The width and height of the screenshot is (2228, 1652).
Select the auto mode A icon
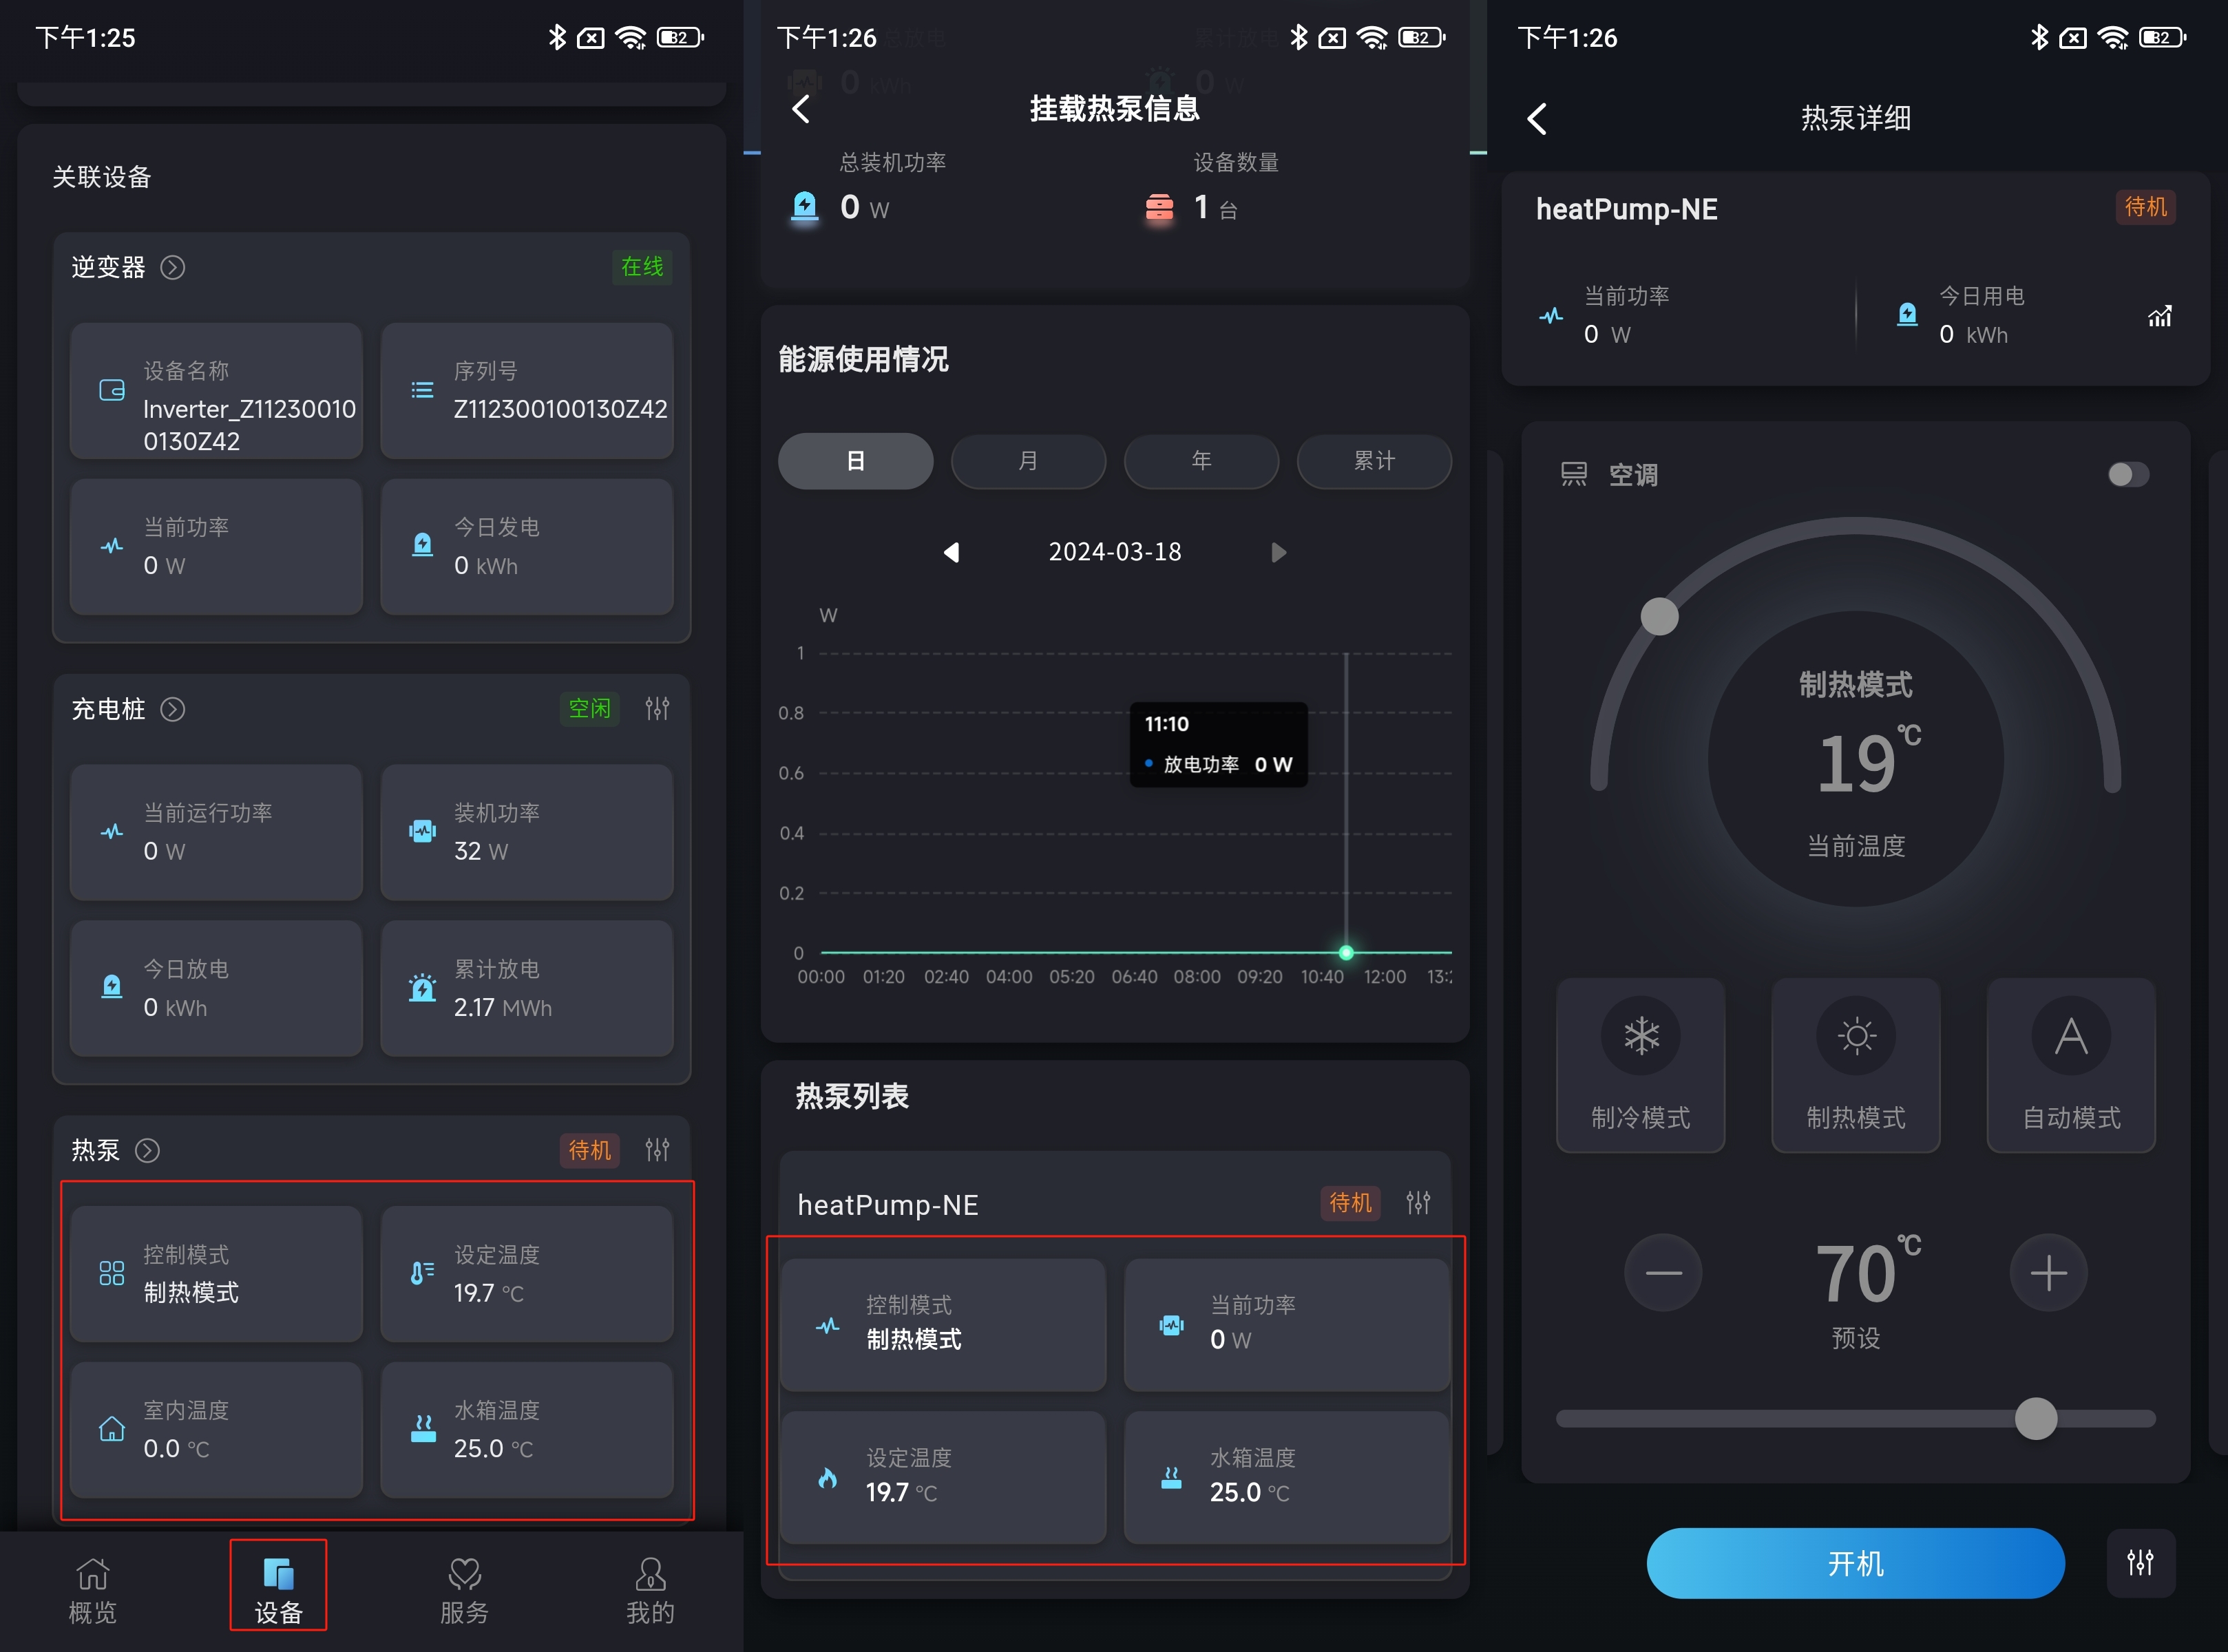click(x=2070, y=1036)
